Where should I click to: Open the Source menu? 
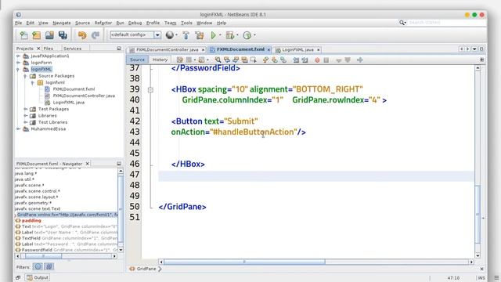[82, 23]
